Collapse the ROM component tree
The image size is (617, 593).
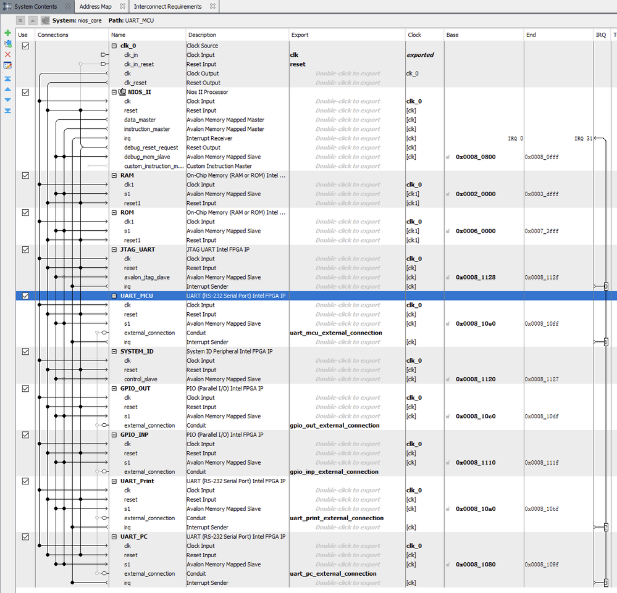[x=114, y=212]
